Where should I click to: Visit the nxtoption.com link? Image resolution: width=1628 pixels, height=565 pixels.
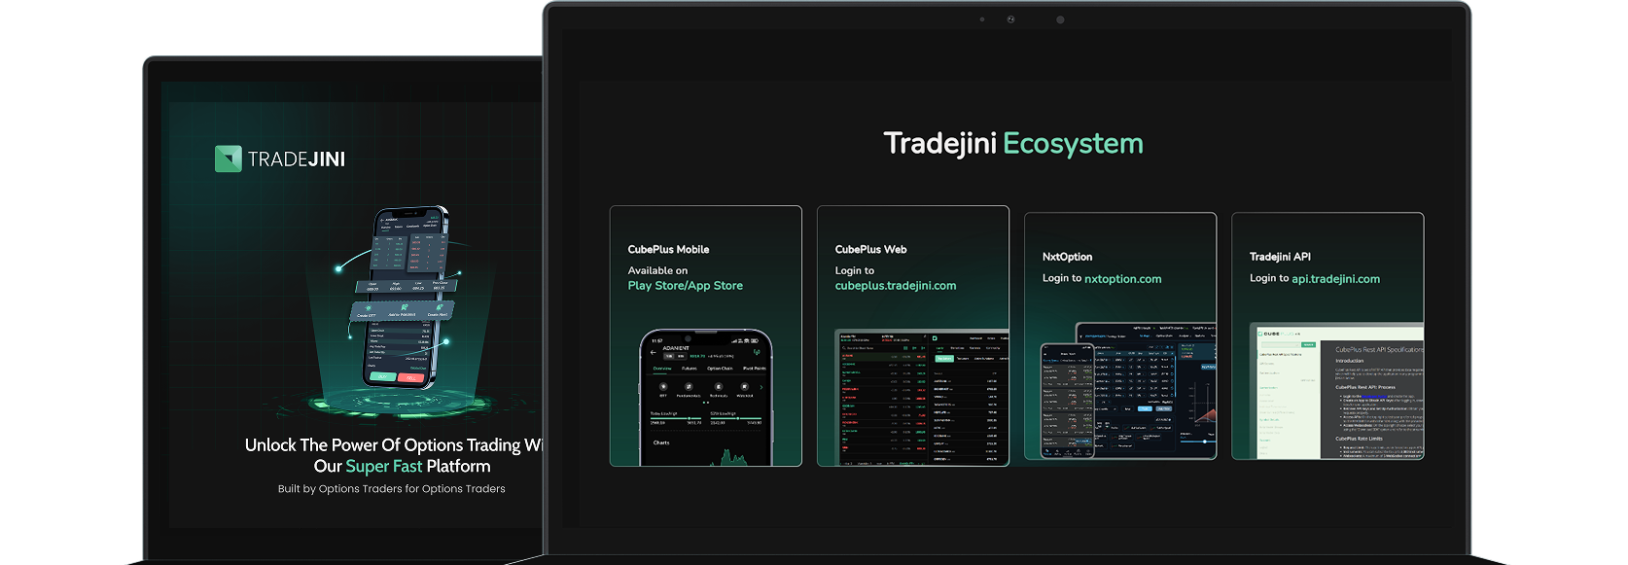coord(1122,279)
